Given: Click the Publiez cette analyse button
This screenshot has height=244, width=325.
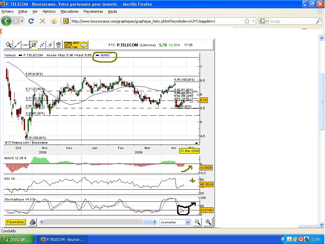Looking at the screenshot, I should pyautogui.click(x=76, y=45).
